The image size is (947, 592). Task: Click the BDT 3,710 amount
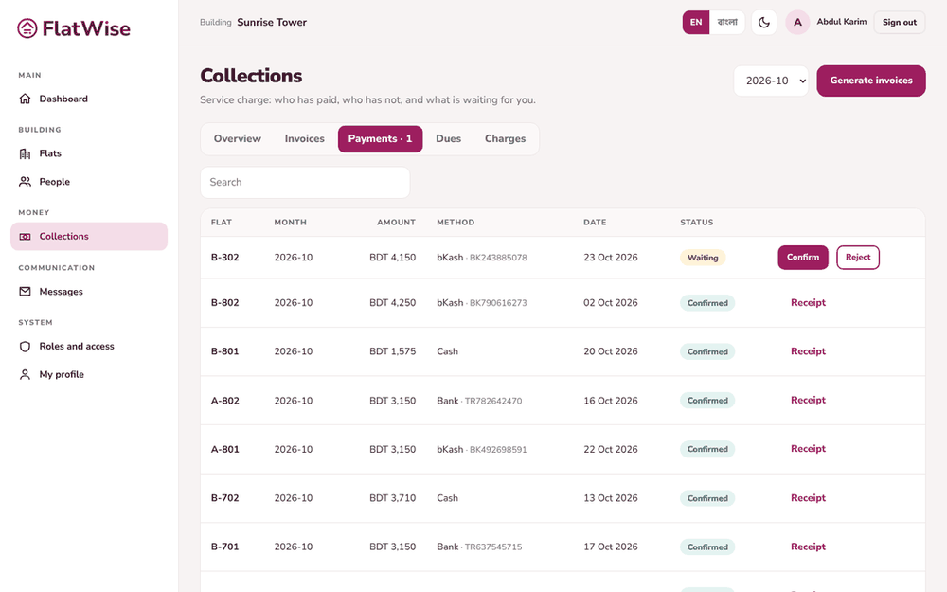[393, 498]
